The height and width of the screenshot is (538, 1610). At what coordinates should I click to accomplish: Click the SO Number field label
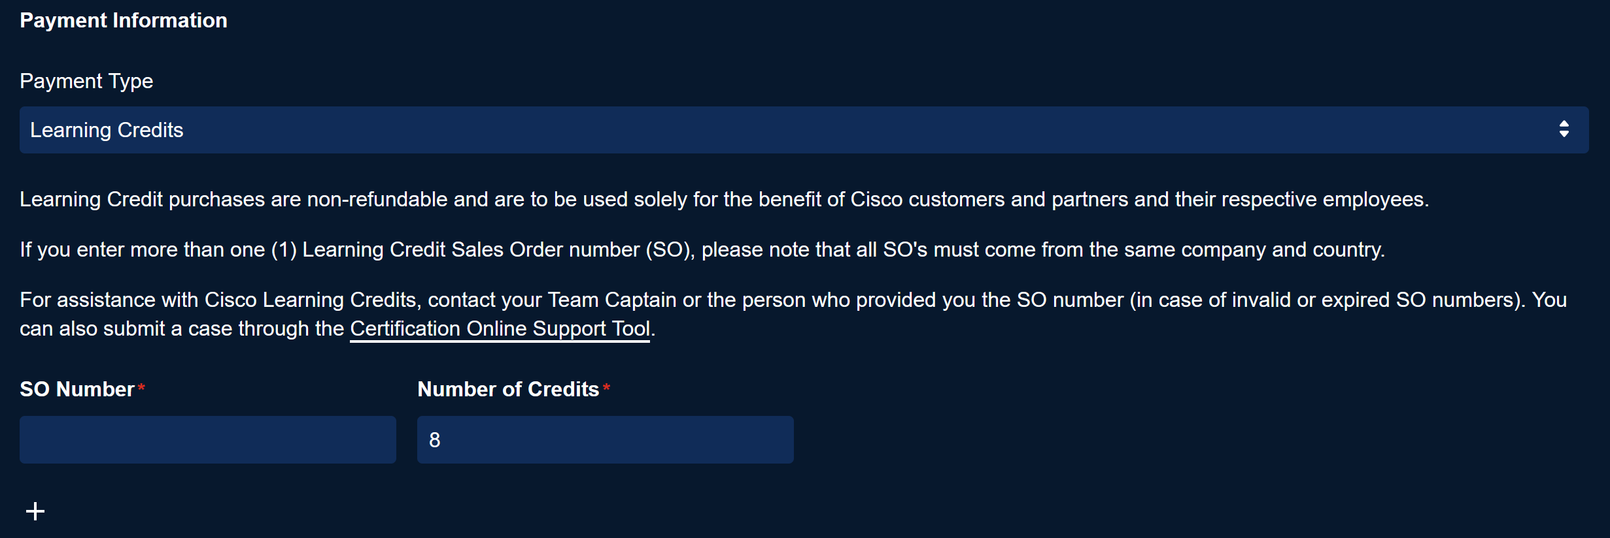click(x=77, y=389)
